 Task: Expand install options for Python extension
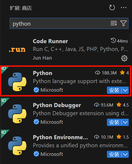point(125,90)
